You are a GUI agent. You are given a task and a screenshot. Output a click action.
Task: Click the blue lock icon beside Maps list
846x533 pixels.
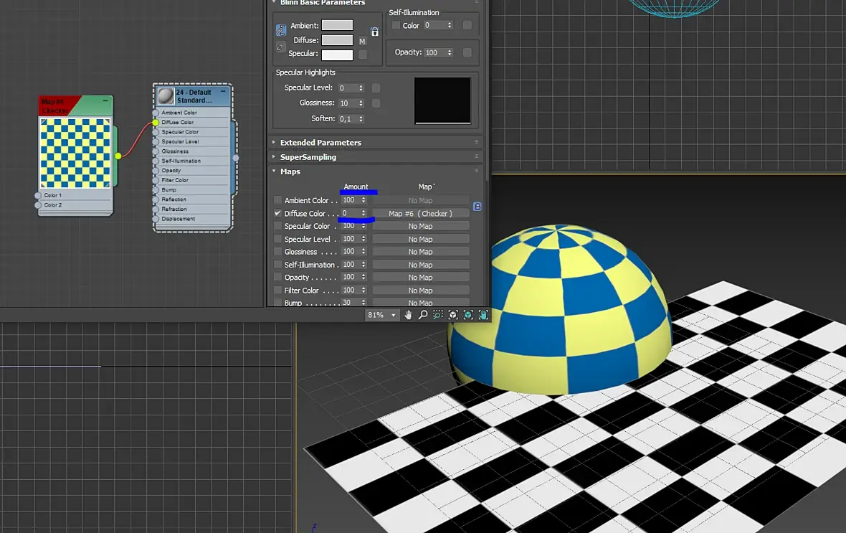(x=477, y=207)
